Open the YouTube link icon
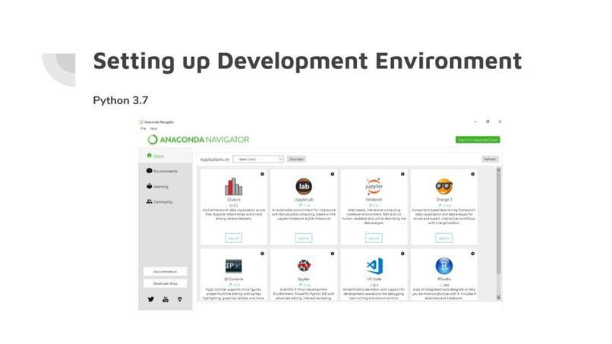This screenshot has width=612, height=344. [x=166, y=299]
